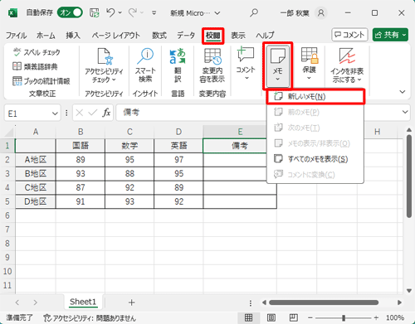Open the file name dropdown in title bar
Viewport: 415px width, 324px height.
[x=217, y=13]
